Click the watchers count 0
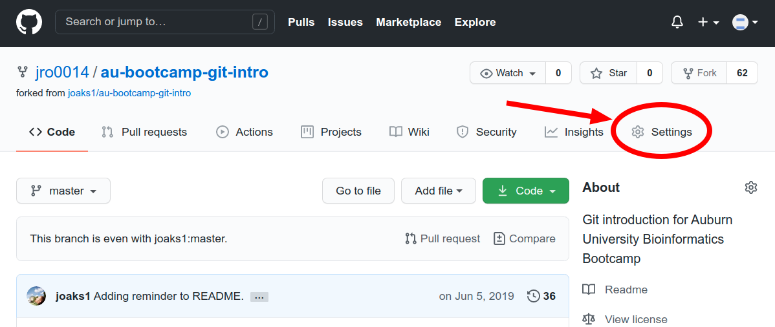This screenshot has height=327, width=775. tap(558, 73)
